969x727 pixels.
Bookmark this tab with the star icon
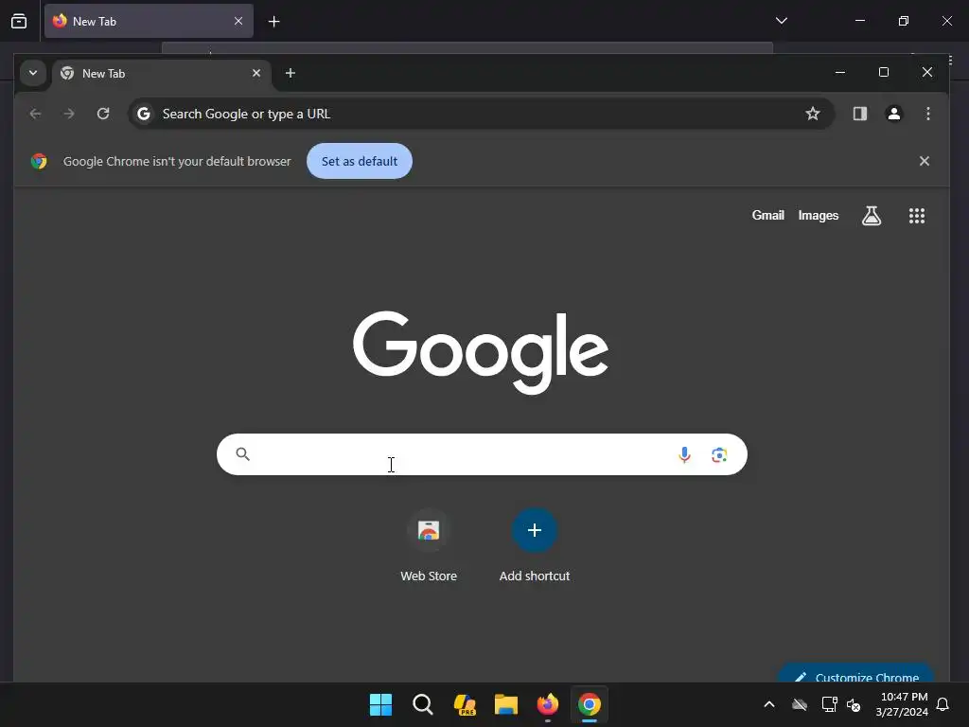(813, 114)
